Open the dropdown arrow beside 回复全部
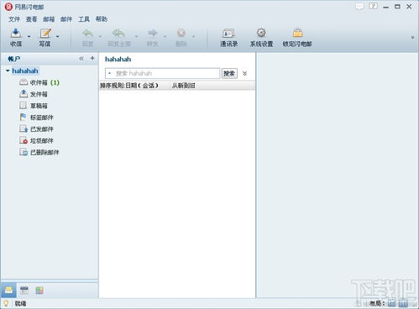 (x=136, y=36)
